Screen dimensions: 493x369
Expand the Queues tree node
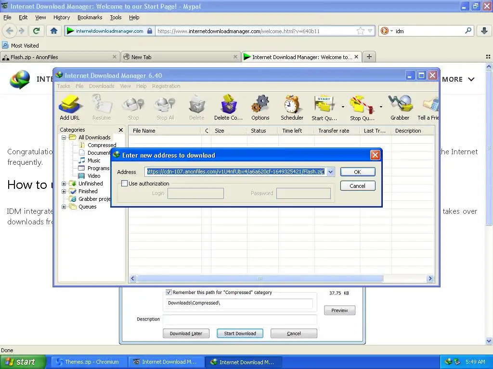(64, 207)
